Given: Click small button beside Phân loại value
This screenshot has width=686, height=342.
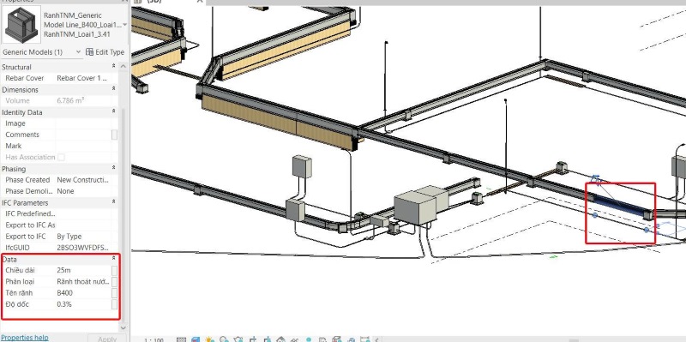Looking at the screenshot, I should 114,282.
